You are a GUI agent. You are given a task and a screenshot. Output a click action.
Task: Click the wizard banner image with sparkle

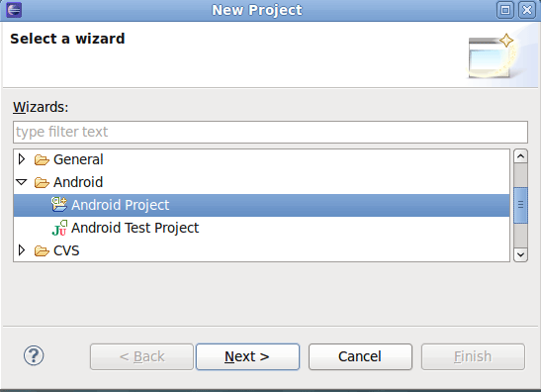click(492, 55)
